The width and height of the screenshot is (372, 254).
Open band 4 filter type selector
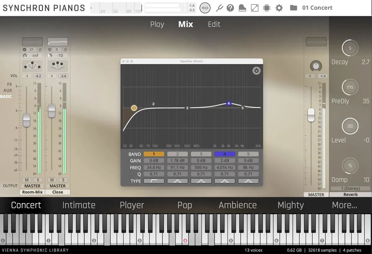(224, 181)
